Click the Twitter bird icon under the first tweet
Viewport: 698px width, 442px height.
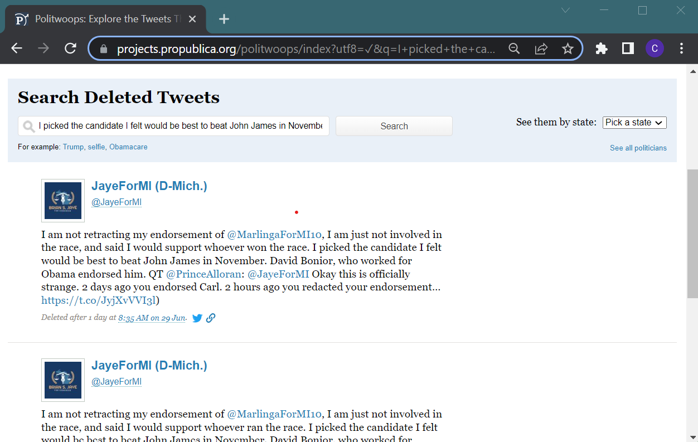point(197,318)
